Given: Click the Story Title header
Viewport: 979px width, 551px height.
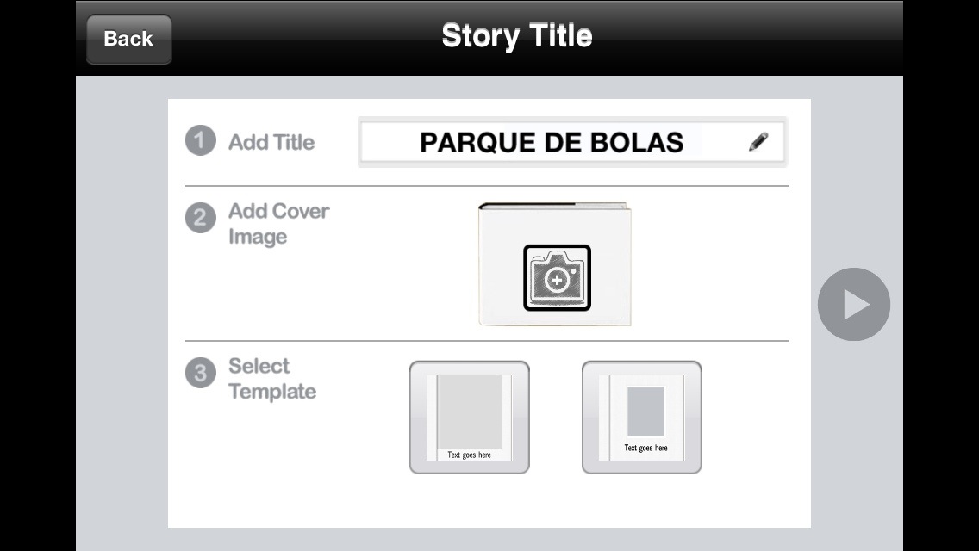Looking at the screenshot, I should pyautogui.click(x=516, y=36).
